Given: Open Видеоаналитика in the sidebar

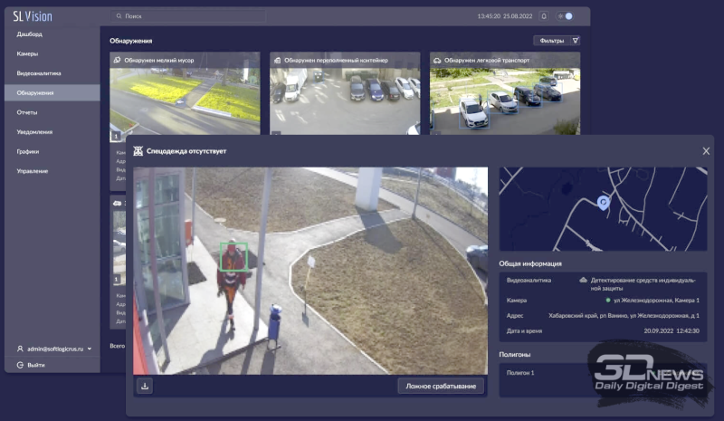Looking at the screenshot, I should pos(38,73).
